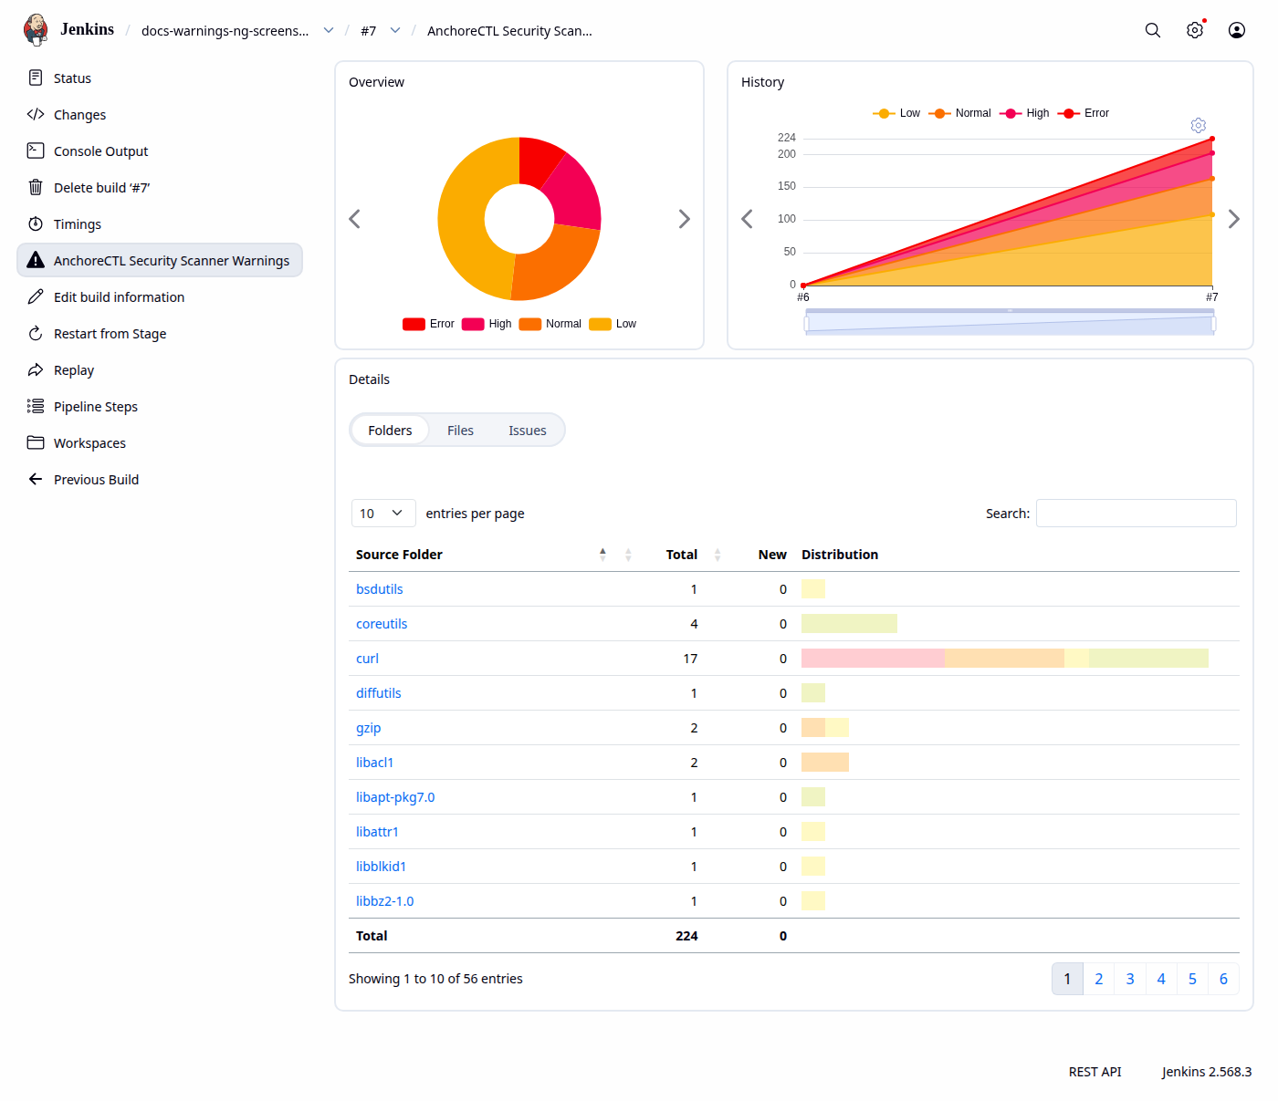Screen dimensions: 1278x1101
Task: Focus the table Search field
Action: point(1137,513)
